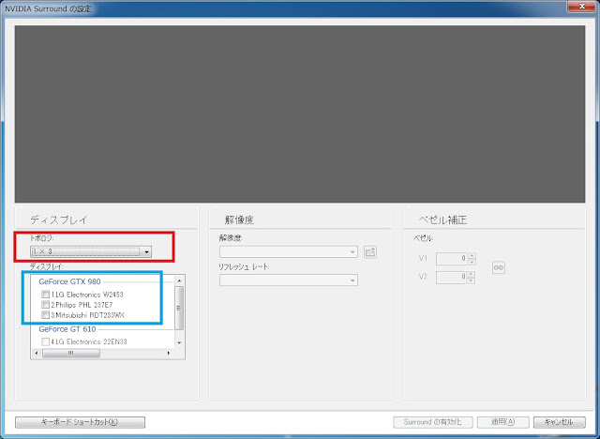Click the custom resolution icon beside the 解像度 dropdown

click(x=370, y=251)
